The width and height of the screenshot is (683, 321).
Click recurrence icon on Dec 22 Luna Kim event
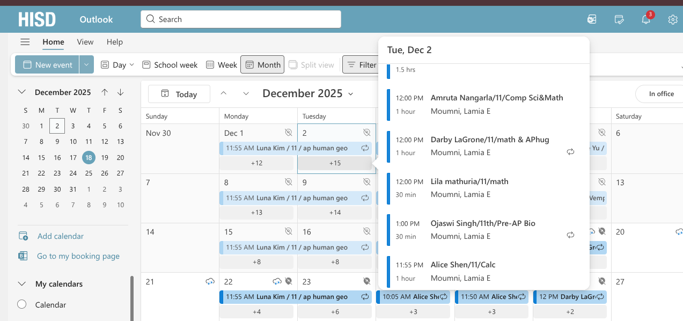[365, 297]
